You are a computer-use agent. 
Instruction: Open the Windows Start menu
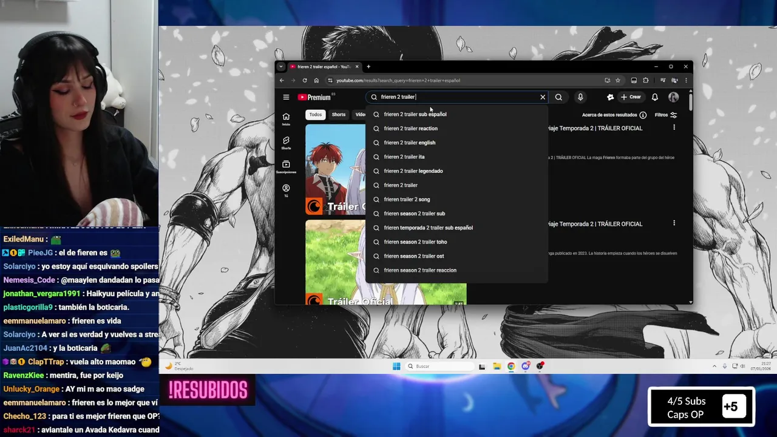(396, 366)
